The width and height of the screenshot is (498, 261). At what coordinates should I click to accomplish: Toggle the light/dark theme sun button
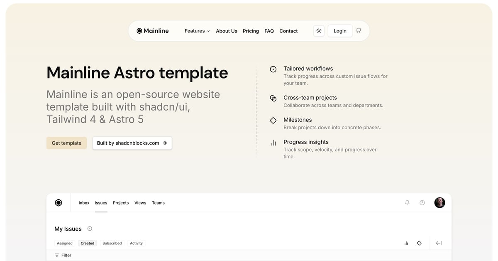click(319, 31)
